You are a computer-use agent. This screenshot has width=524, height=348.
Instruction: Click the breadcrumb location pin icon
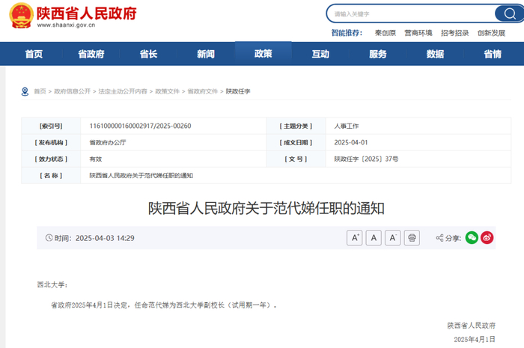pos(25,91)
